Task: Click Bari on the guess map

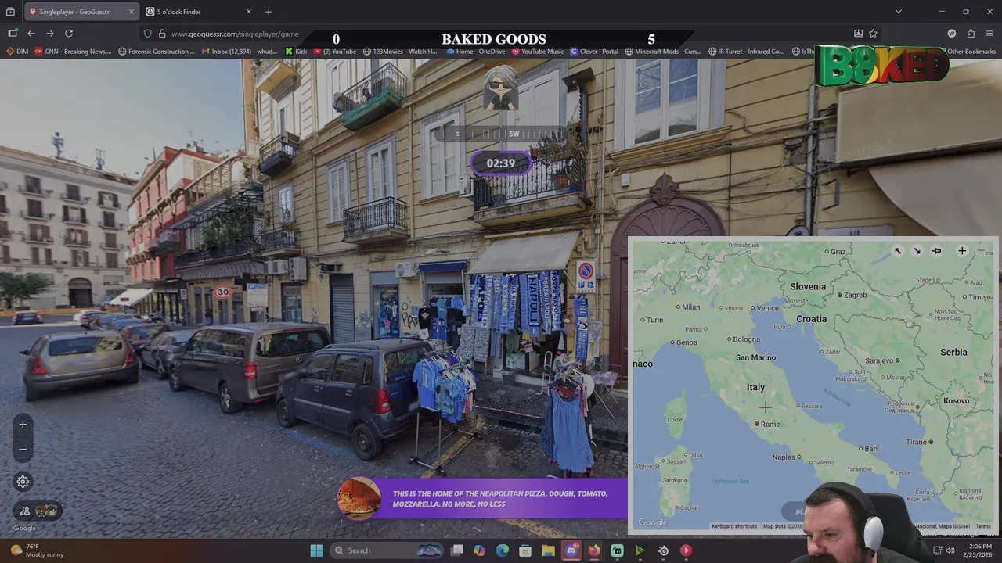Action: (868, 449)
